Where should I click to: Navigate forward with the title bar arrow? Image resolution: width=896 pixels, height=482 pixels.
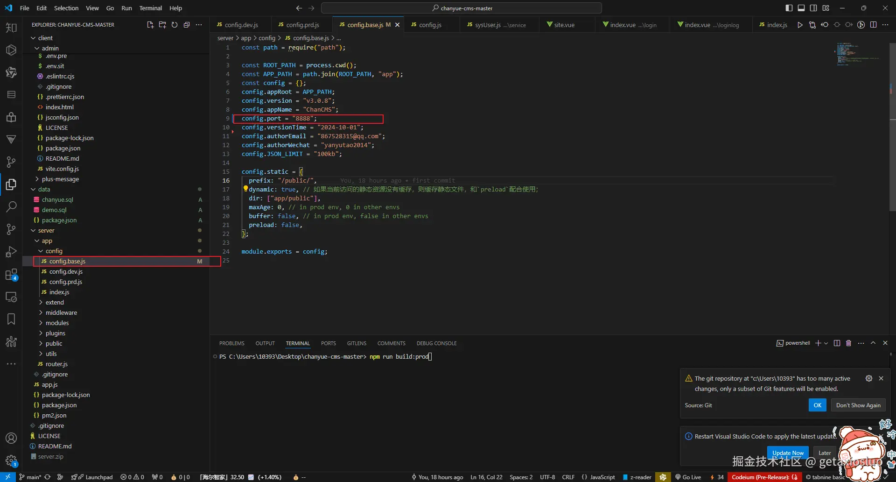(311, 8)
